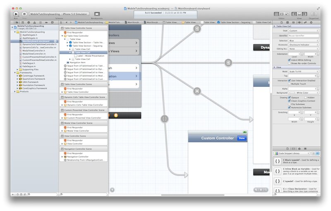Toggle User Interaction Enabled checkbox
Image resolution: width=331 pixels, height=211 pixels.
289,80
